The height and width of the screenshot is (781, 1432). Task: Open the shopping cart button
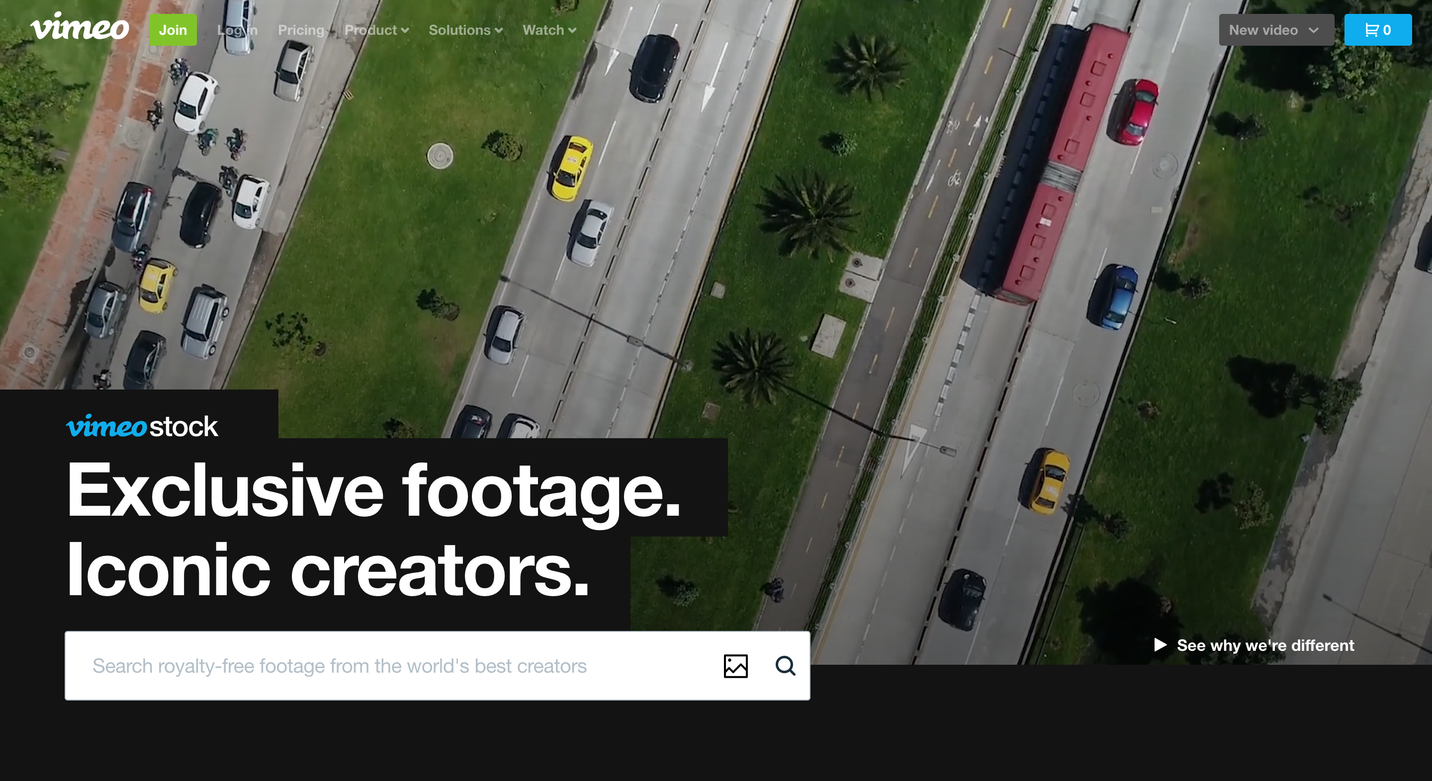point(1377,30)
